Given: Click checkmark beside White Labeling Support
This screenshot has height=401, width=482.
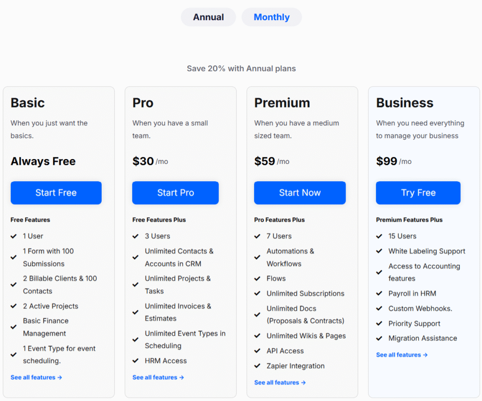Looking at the screenshot, I should pos(379,251).
